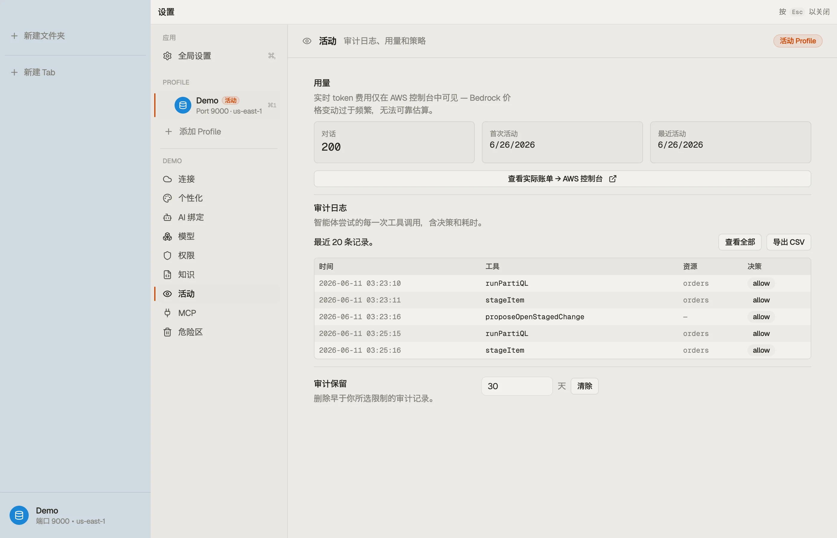This screenshot has width=837, height=538.
Task: Click the bottom-left 端口 9000 • us-east-1 text
Action: [x=71, y=521]
